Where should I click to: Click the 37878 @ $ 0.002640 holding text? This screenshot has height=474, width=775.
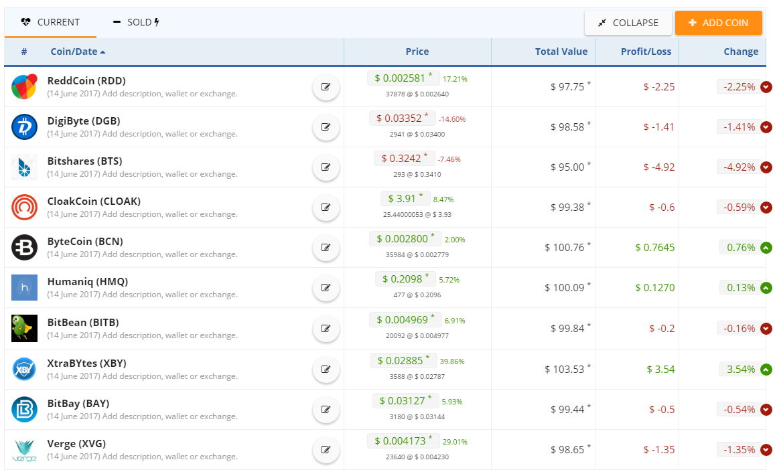pos(417,94)
